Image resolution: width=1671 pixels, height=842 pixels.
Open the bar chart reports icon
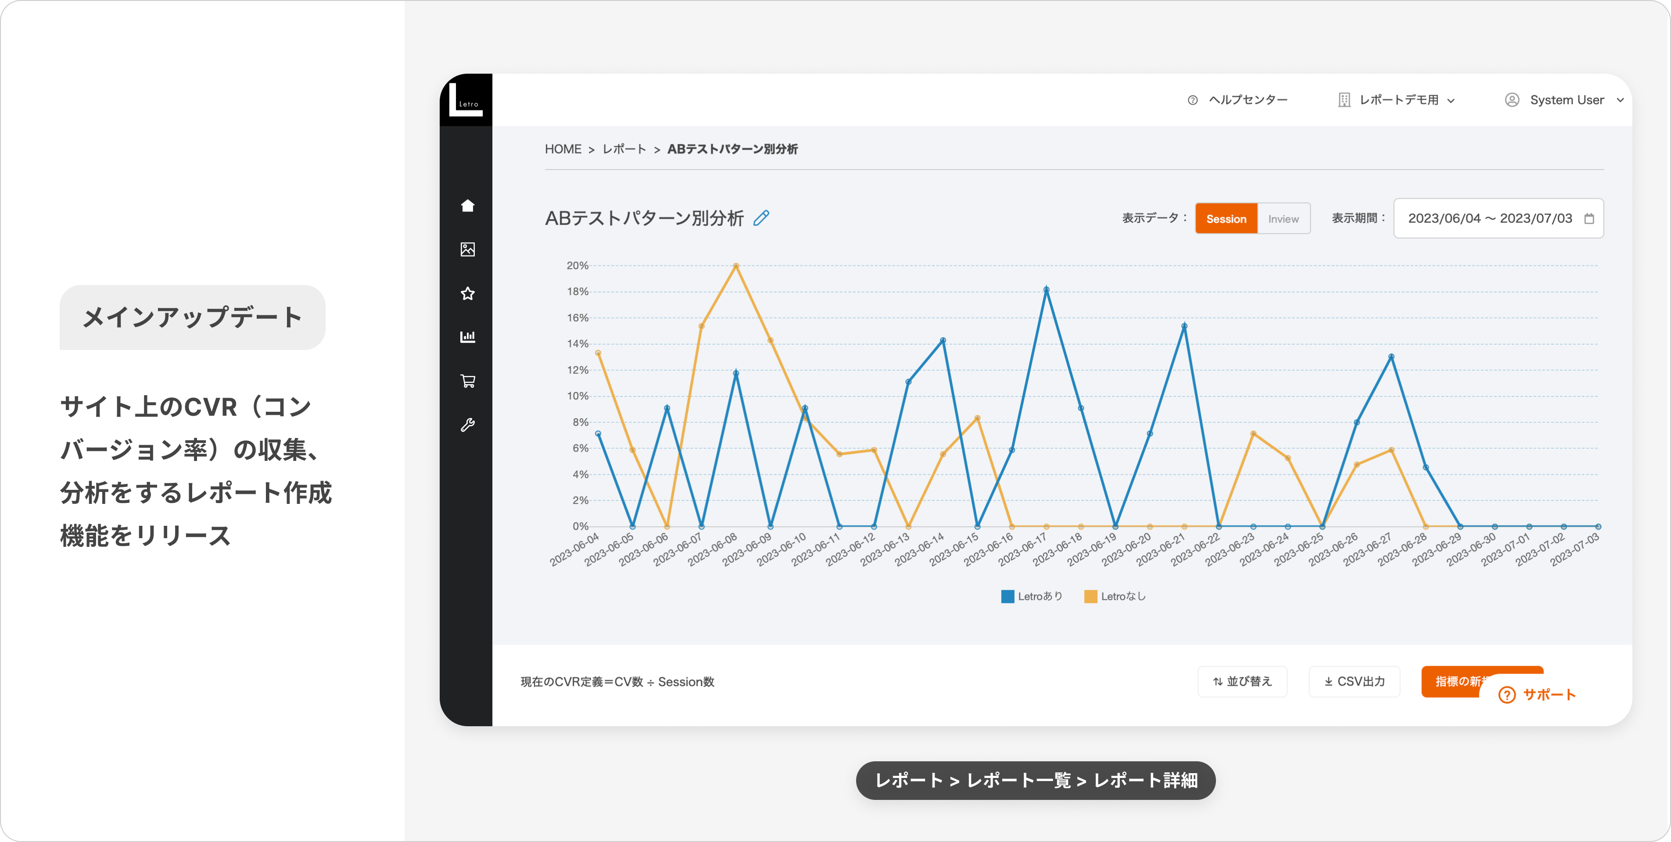pyautogui.click(x=468, y=337)
